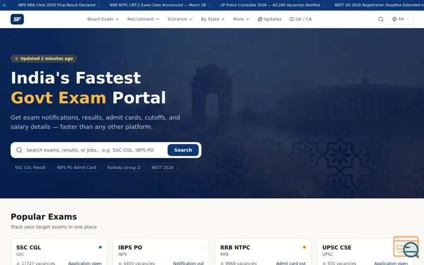Image resolution: width=424 pixels, height=265 pixels.
Task: Click the magnifier icon inside search box
Action: [x=19, y=150]
